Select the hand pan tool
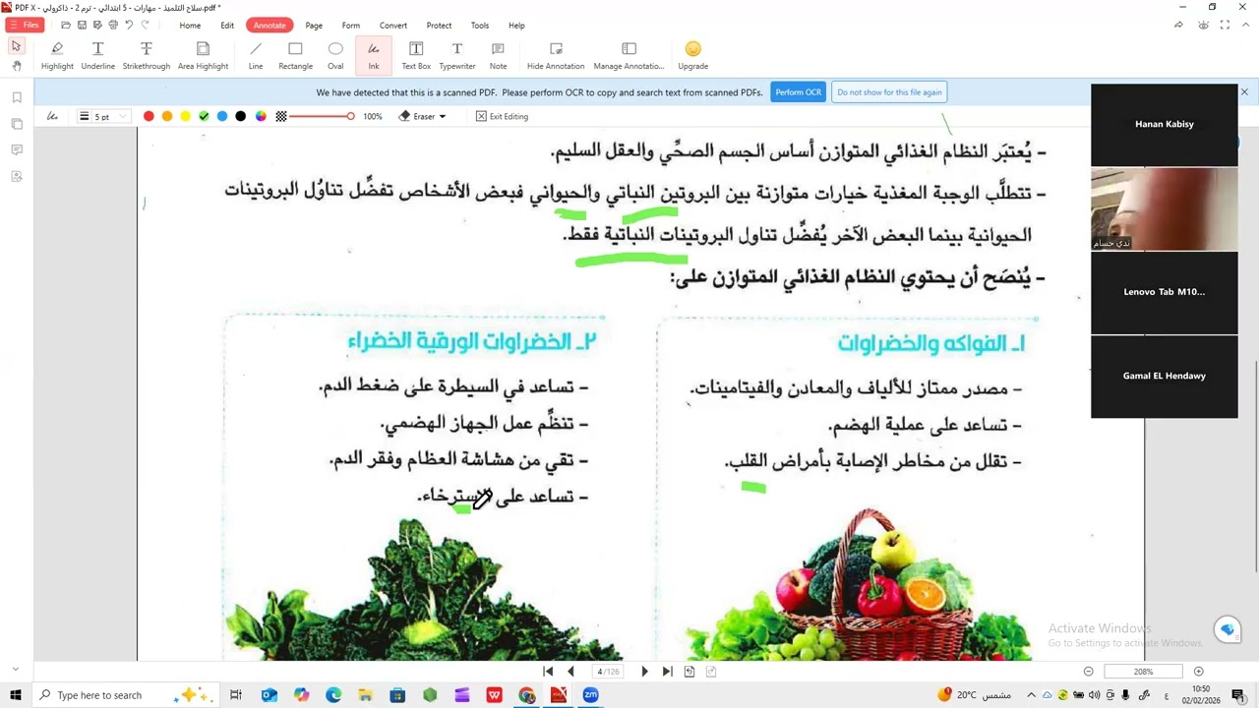The image size is (1259, 708). (16, 66)
